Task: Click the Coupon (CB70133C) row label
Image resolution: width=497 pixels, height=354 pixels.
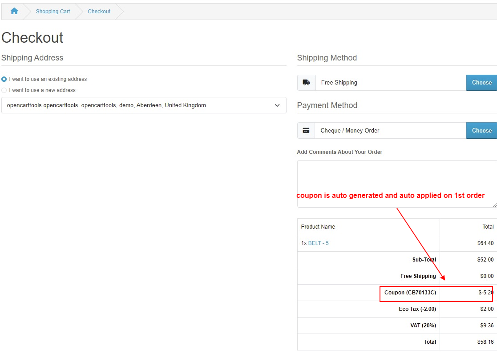Action: tap(410, 293)
